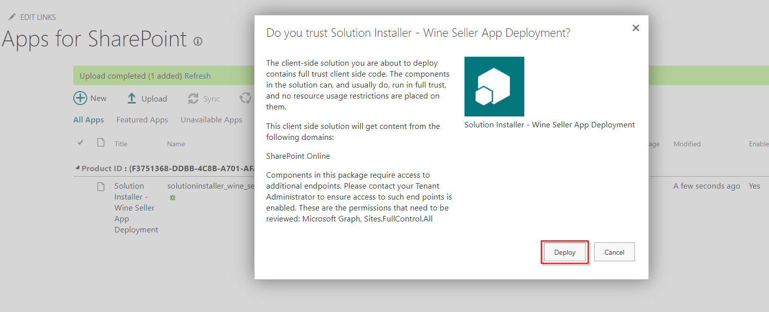The height and width of the screenshot is (312, 769).
Task: Click green new-item star badge
Action: [x=172, y=198]
